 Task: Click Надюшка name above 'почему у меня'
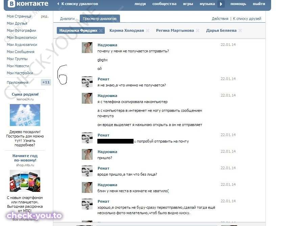click(x=107, y=45)
